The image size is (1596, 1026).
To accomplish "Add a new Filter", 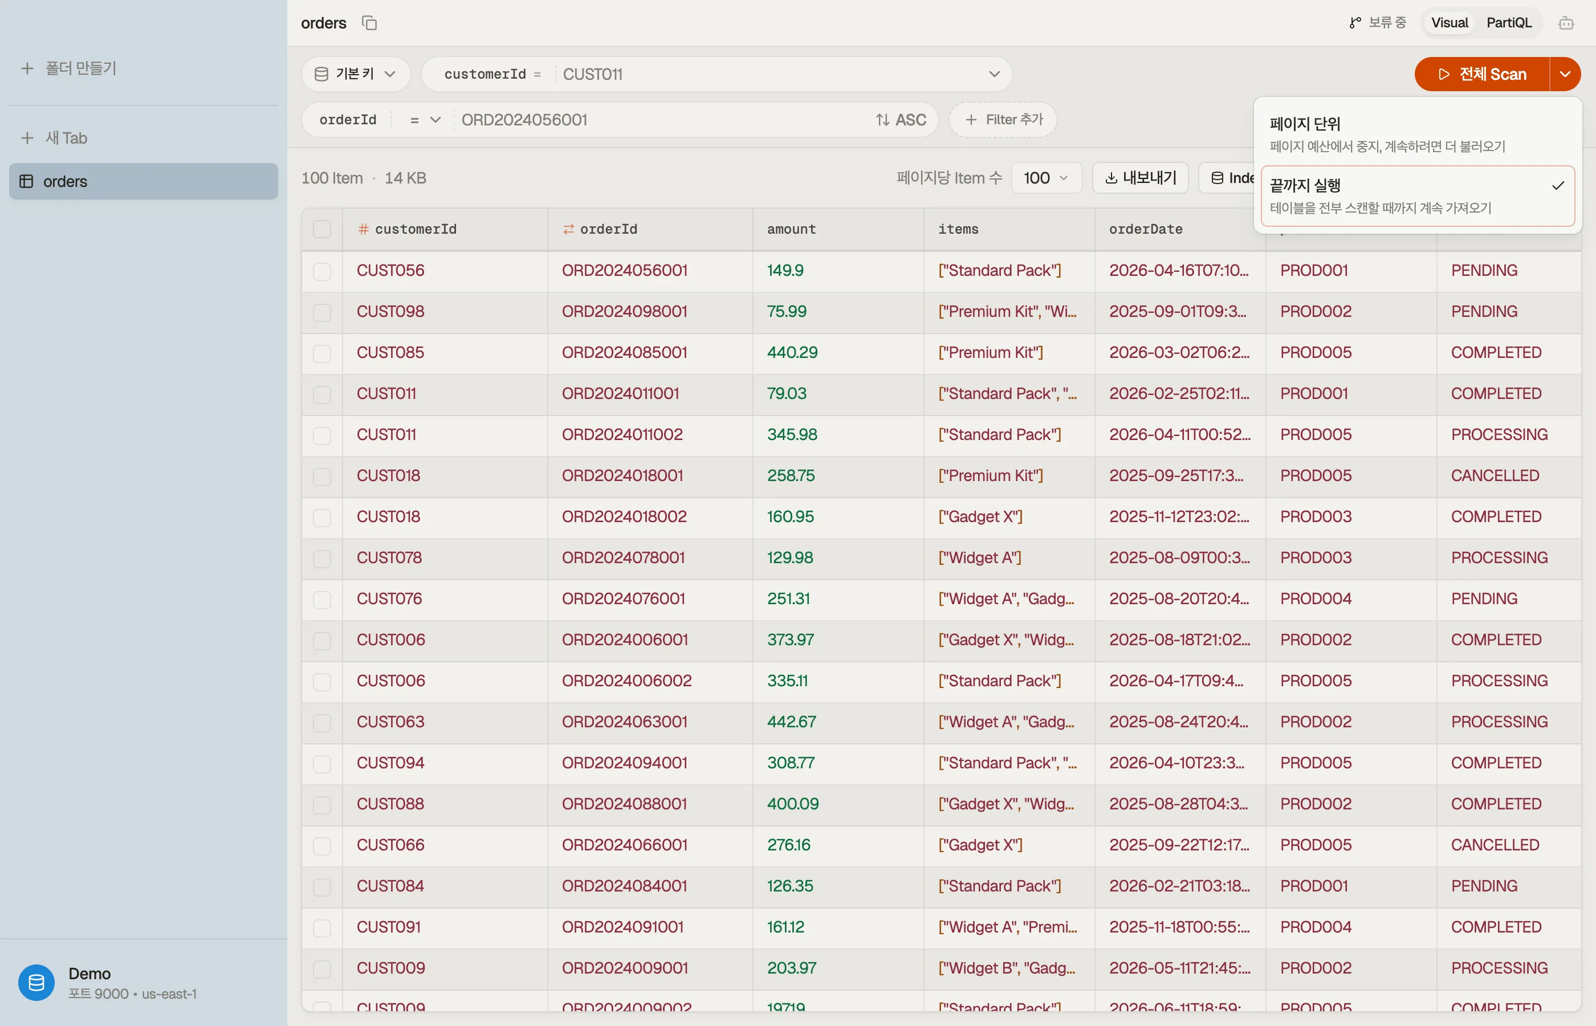I will pos(1003,120).
